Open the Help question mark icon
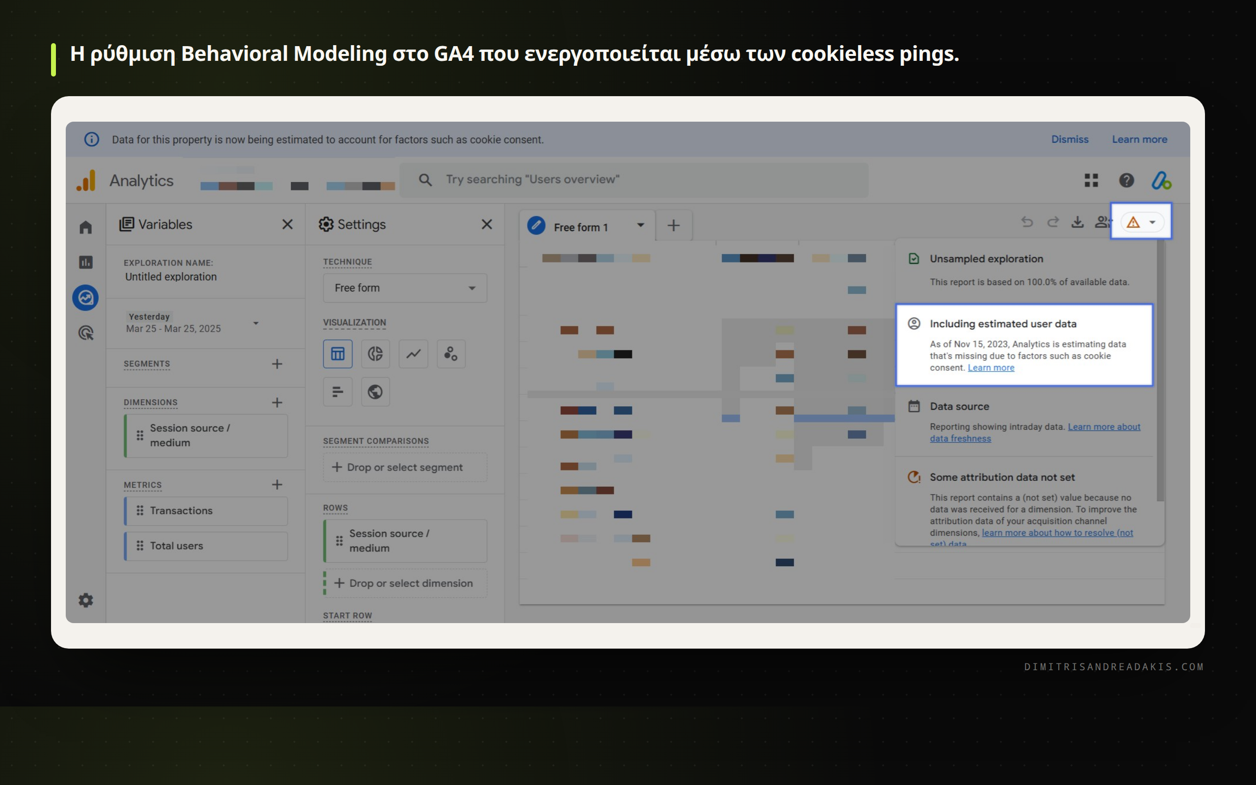Screen dimensions: 1256x785 click(x=1126, y=180)
